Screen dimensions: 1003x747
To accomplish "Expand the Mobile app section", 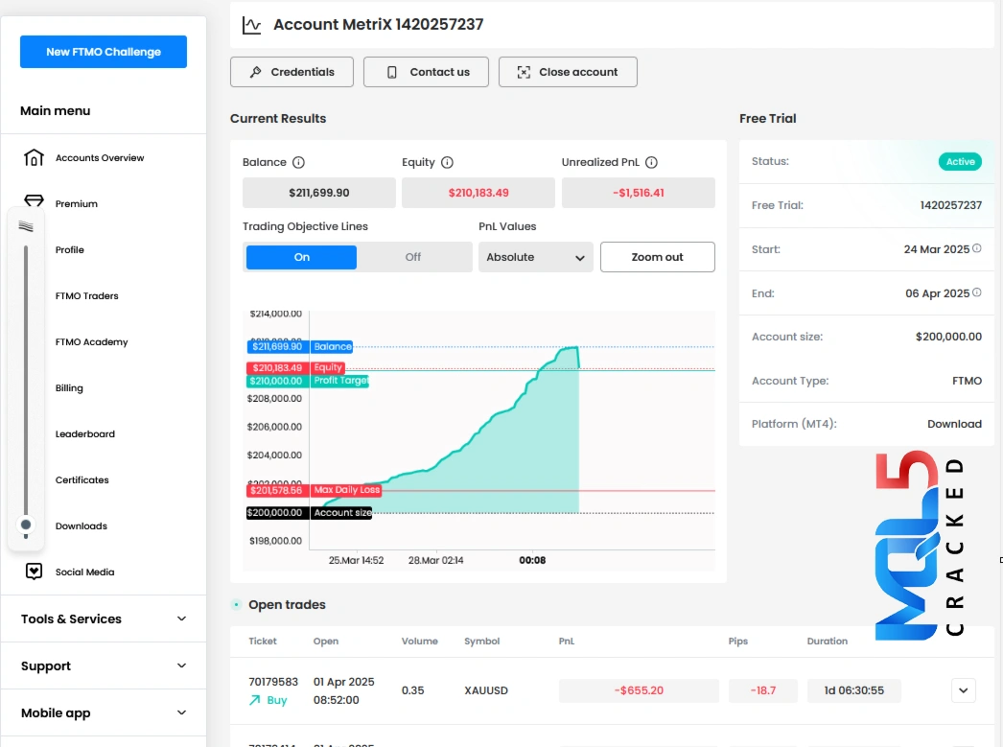I will point(104,712).
